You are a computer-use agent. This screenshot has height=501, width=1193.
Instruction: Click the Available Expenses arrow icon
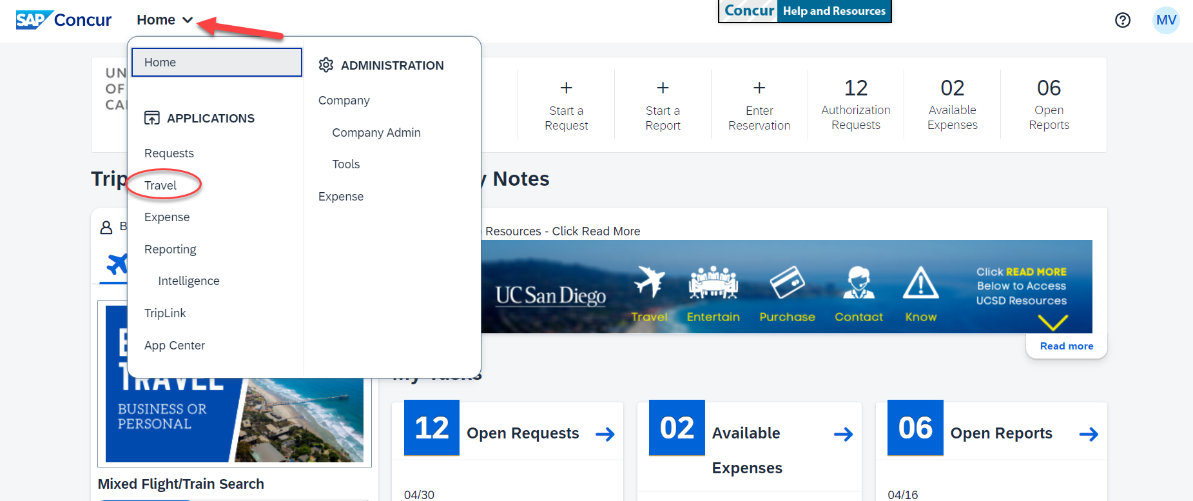pyautogui.click(x=843, y=434)
